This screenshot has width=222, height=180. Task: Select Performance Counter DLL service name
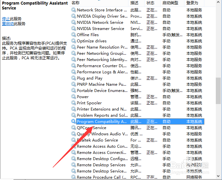click(102, 66)
